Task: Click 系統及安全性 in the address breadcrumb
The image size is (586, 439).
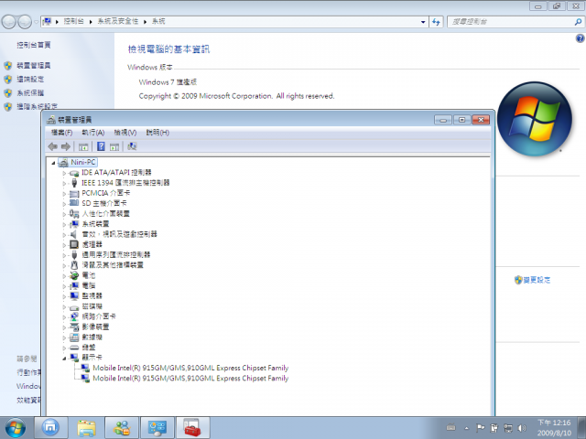Action: coord(118,21)
